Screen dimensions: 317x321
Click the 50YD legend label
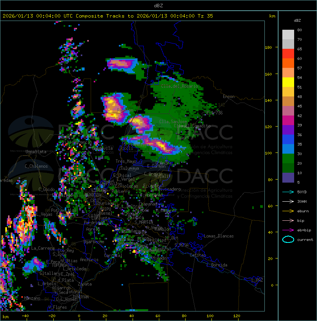click(x=302, y=192)
